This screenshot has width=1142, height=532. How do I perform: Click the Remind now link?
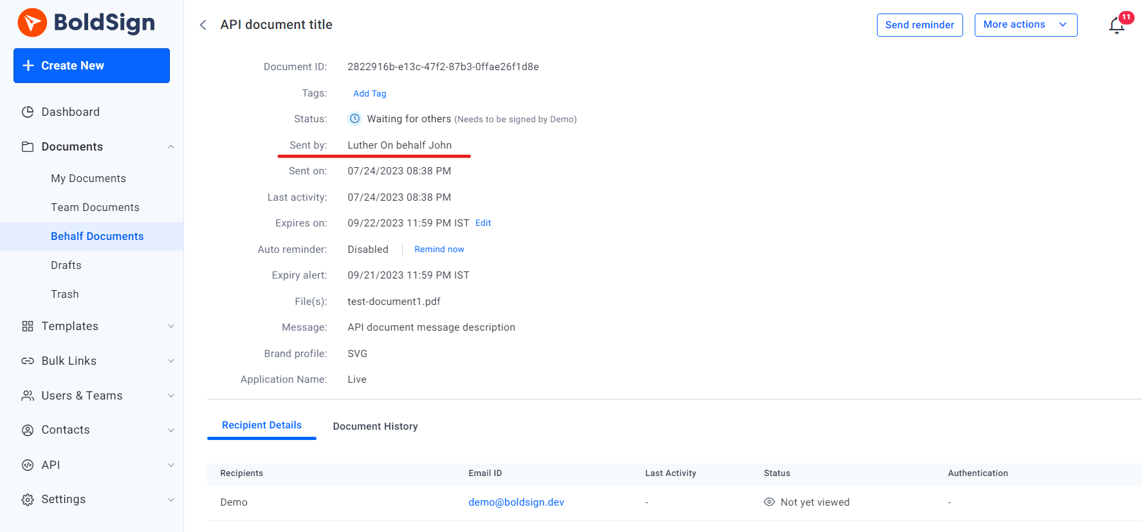point(439,250)
